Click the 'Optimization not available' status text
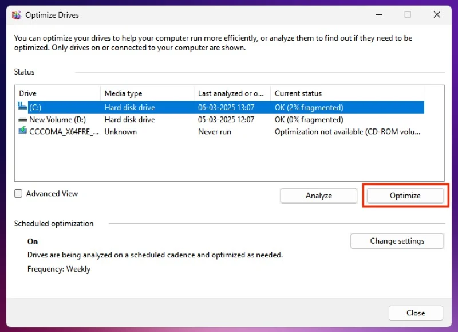 tap(348, 131)
